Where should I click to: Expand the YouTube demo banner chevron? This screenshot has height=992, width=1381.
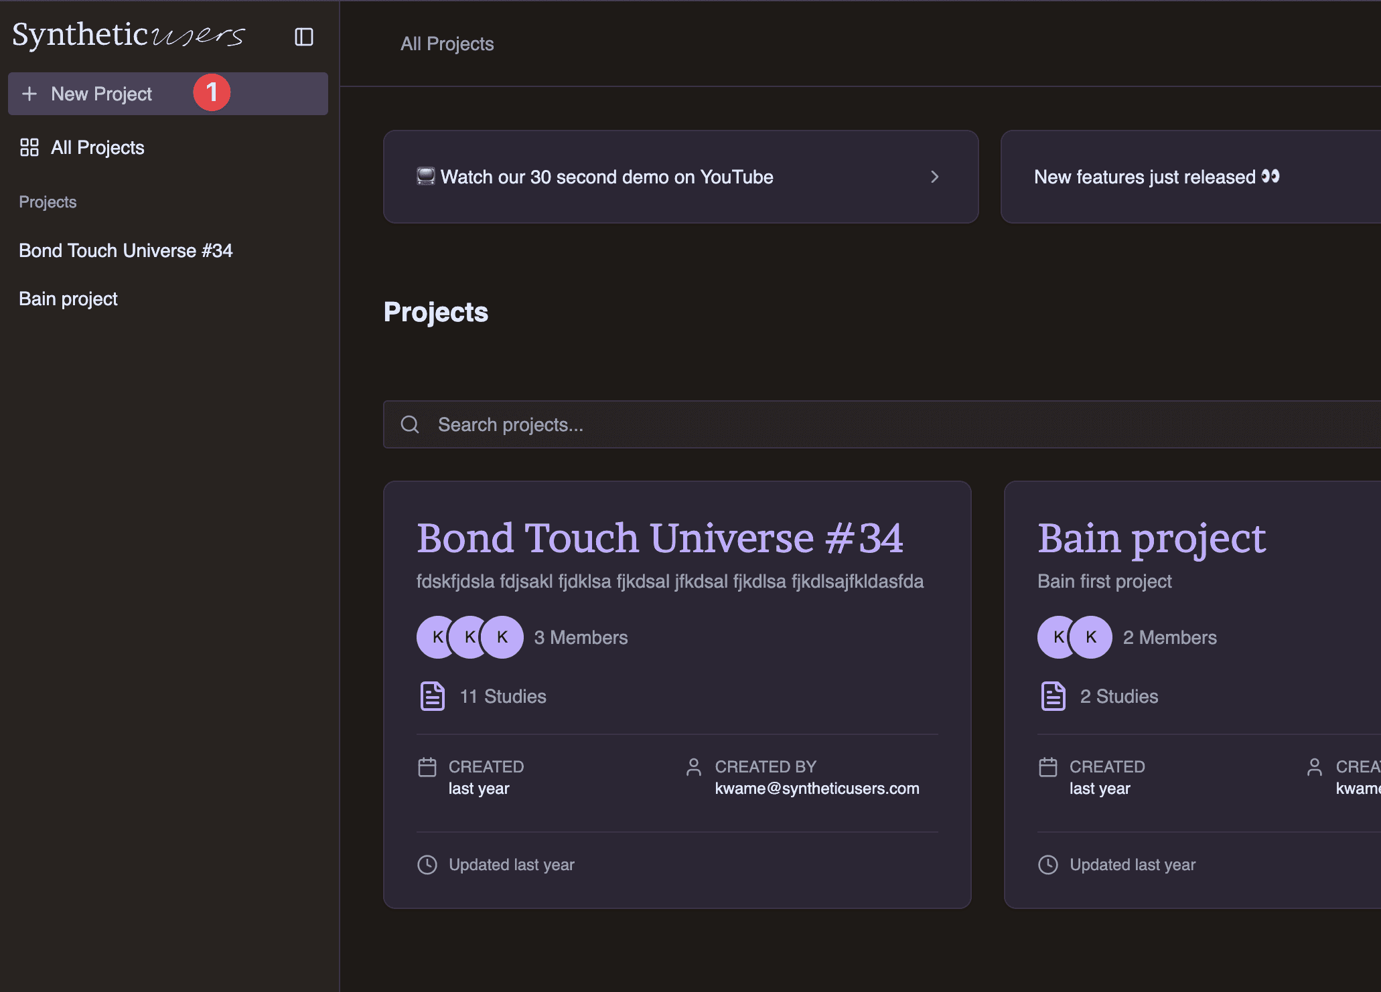tap(935, 177)
